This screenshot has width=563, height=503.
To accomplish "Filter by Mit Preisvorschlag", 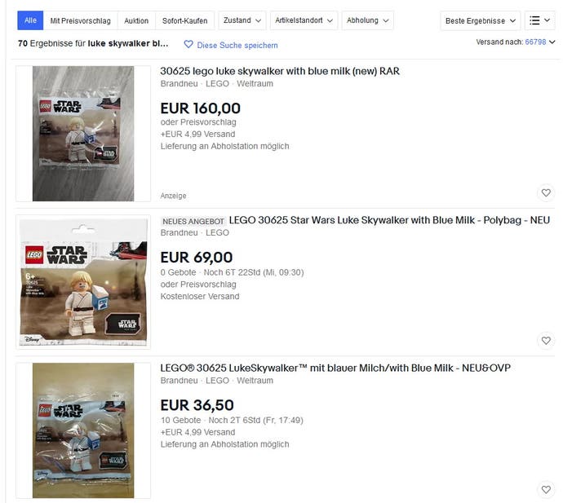I will click(81, 21).
